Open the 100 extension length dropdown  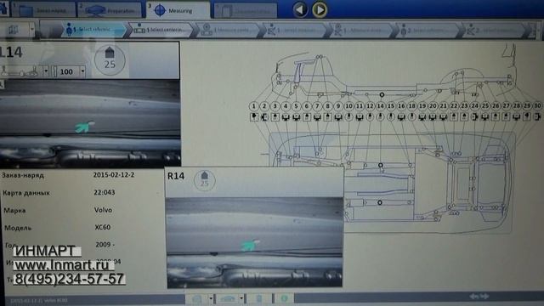82,71
